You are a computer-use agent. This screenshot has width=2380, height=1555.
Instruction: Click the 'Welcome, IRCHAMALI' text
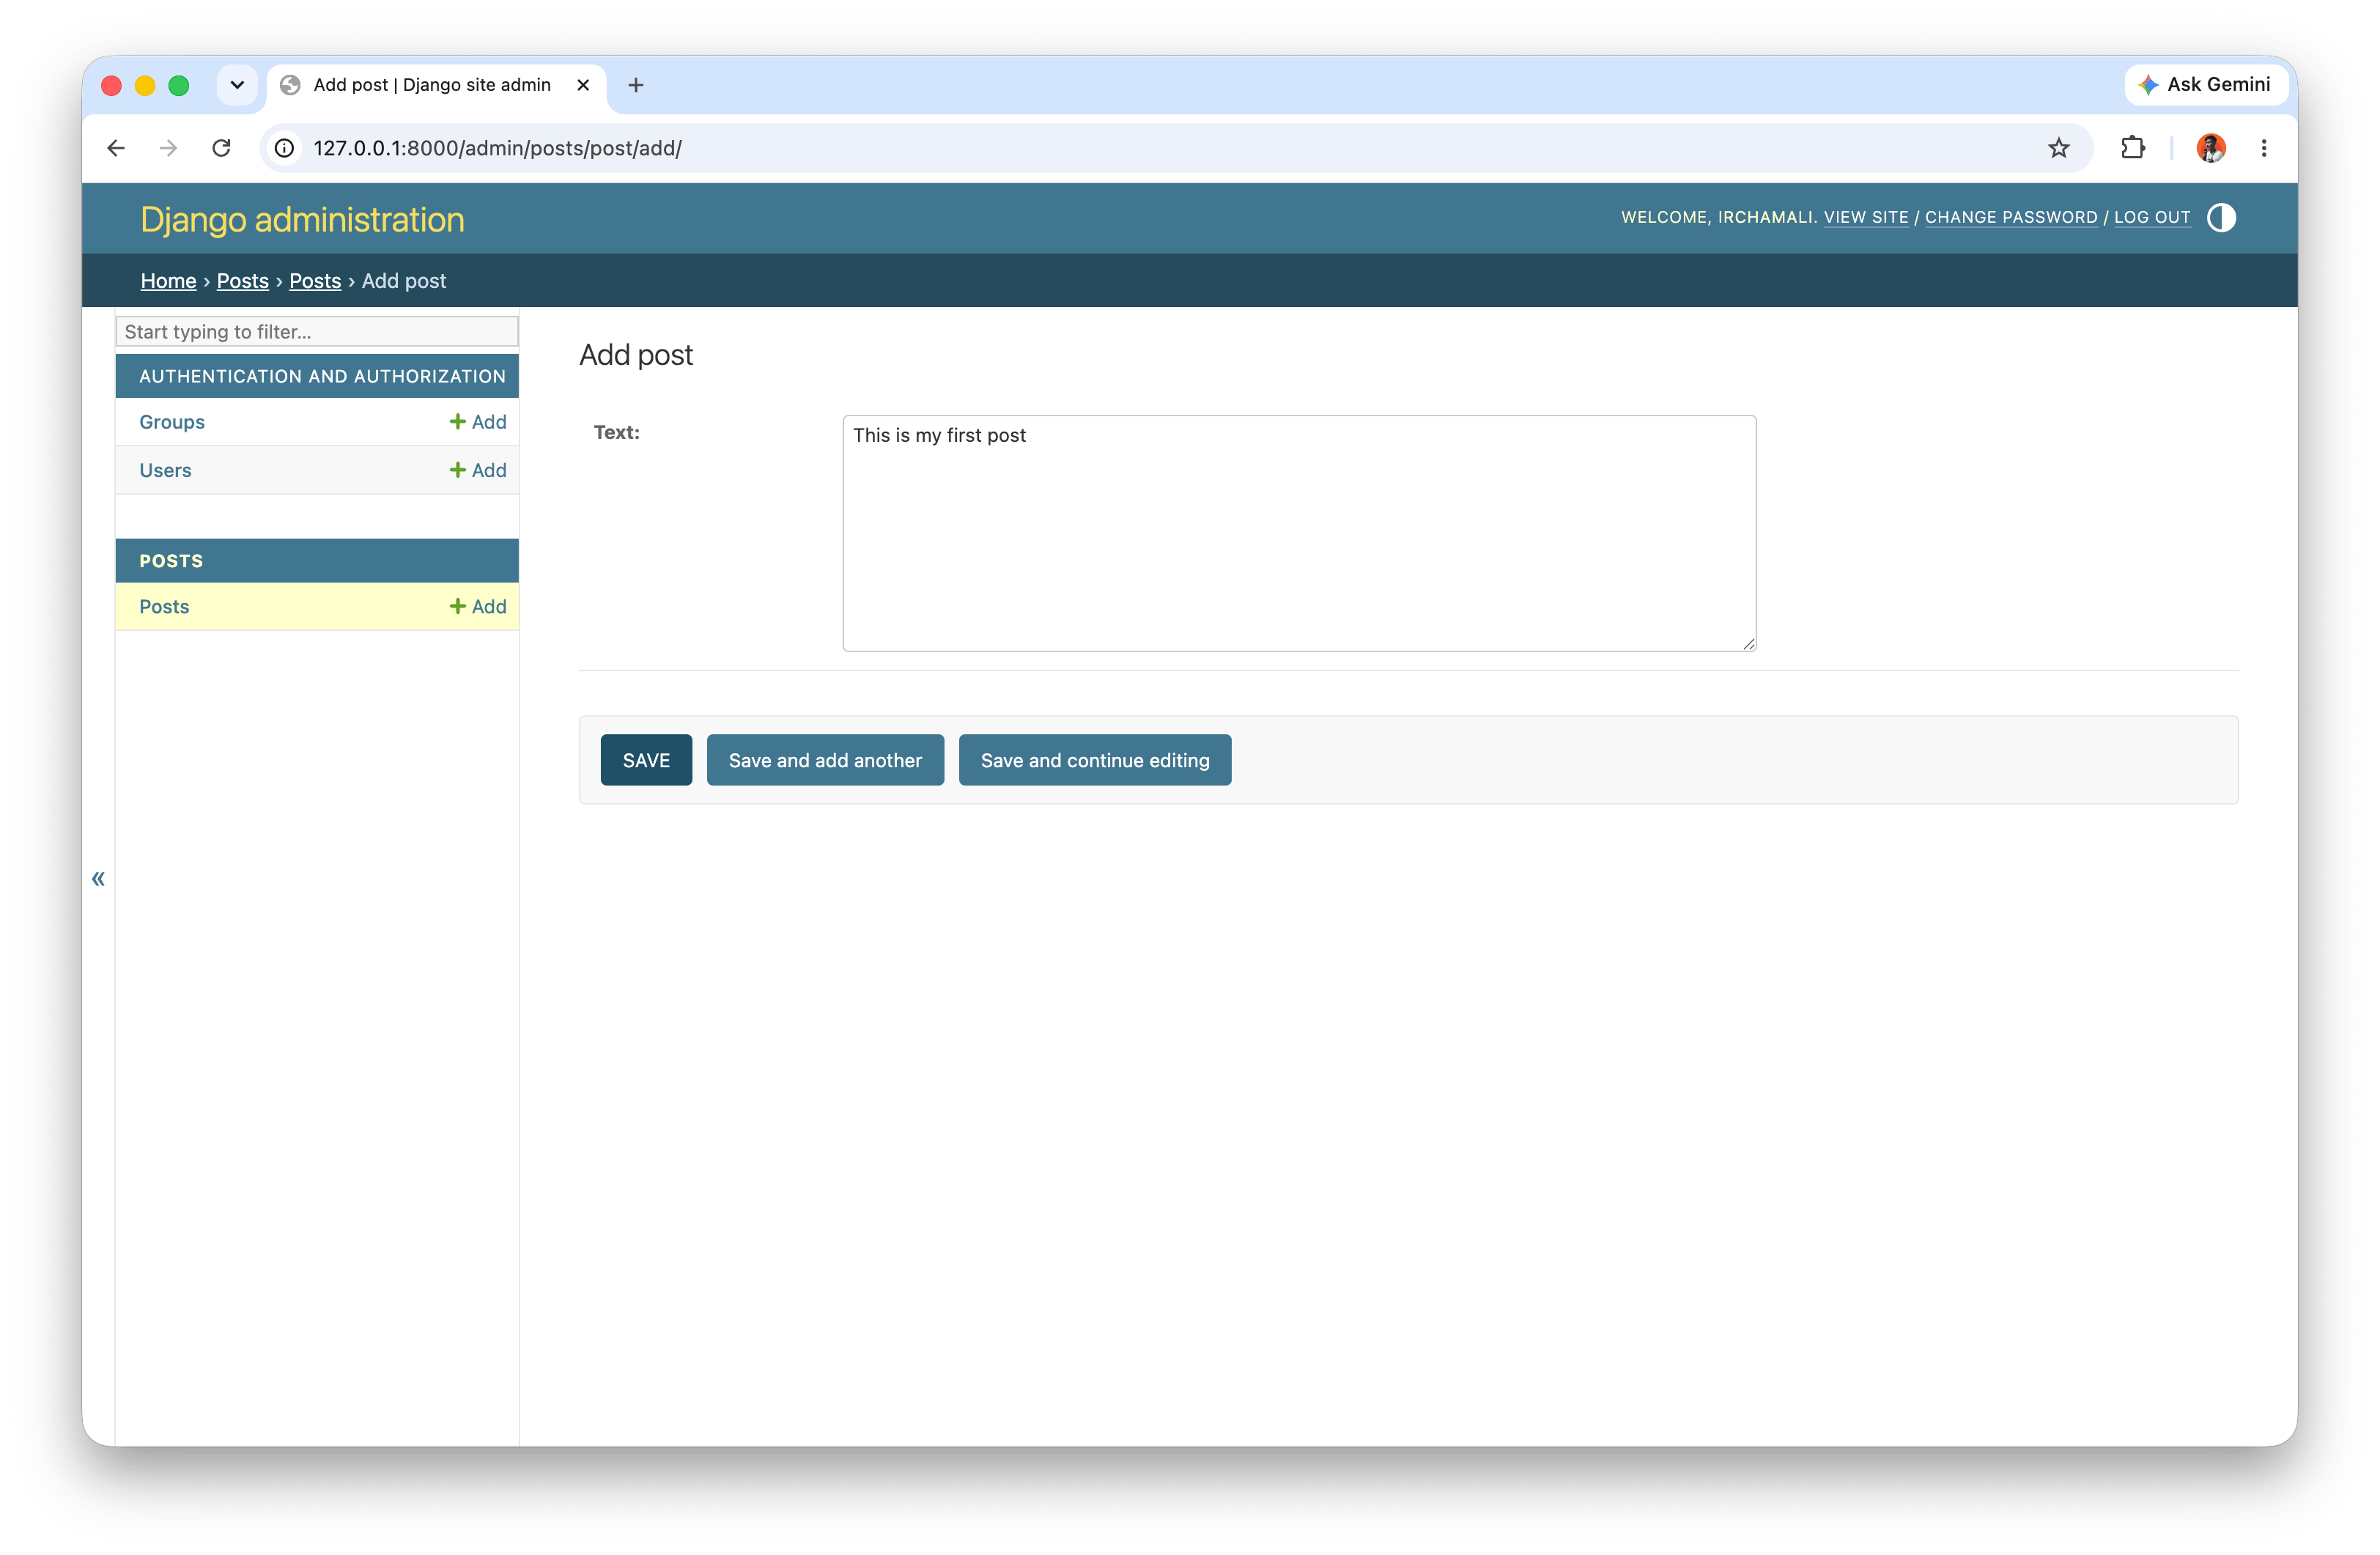1718,217
